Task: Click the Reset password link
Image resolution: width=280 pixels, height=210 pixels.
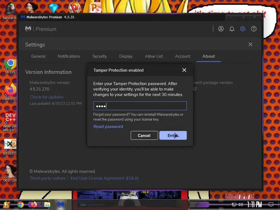Action: click(108, 126)
